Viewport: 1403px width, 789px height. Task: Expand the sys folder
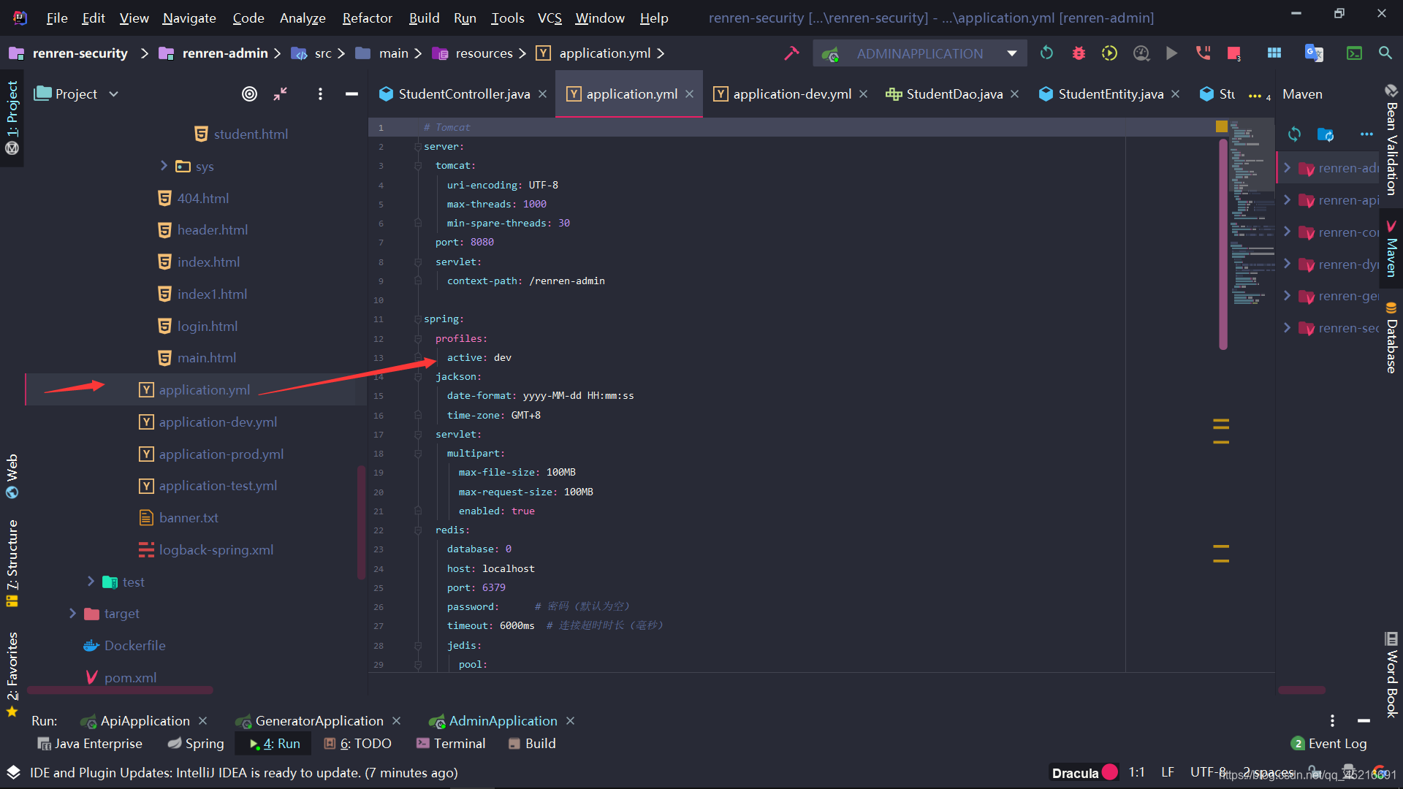[x=164, y=166]
